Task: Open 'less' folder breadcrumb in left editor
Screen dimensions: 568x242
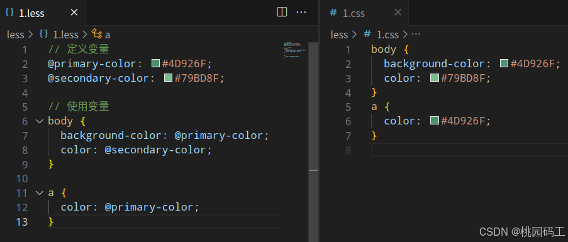Action: click(x=16, y=35)
